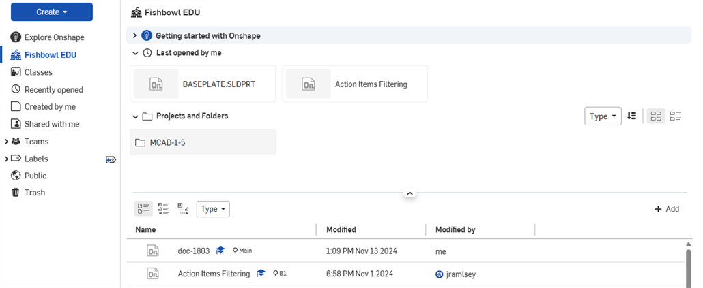Open Public documents filter

(x=35, y=176)
